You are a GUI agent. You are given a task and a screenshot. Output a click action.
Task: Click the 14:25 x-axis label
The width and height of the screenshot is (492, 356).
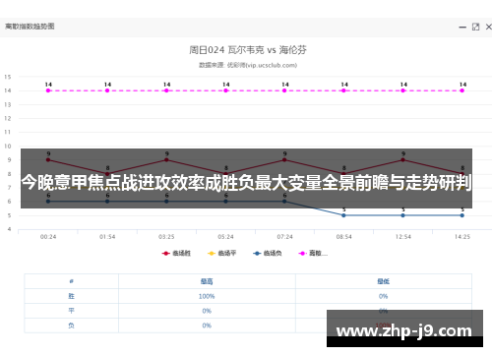(462, 237)
